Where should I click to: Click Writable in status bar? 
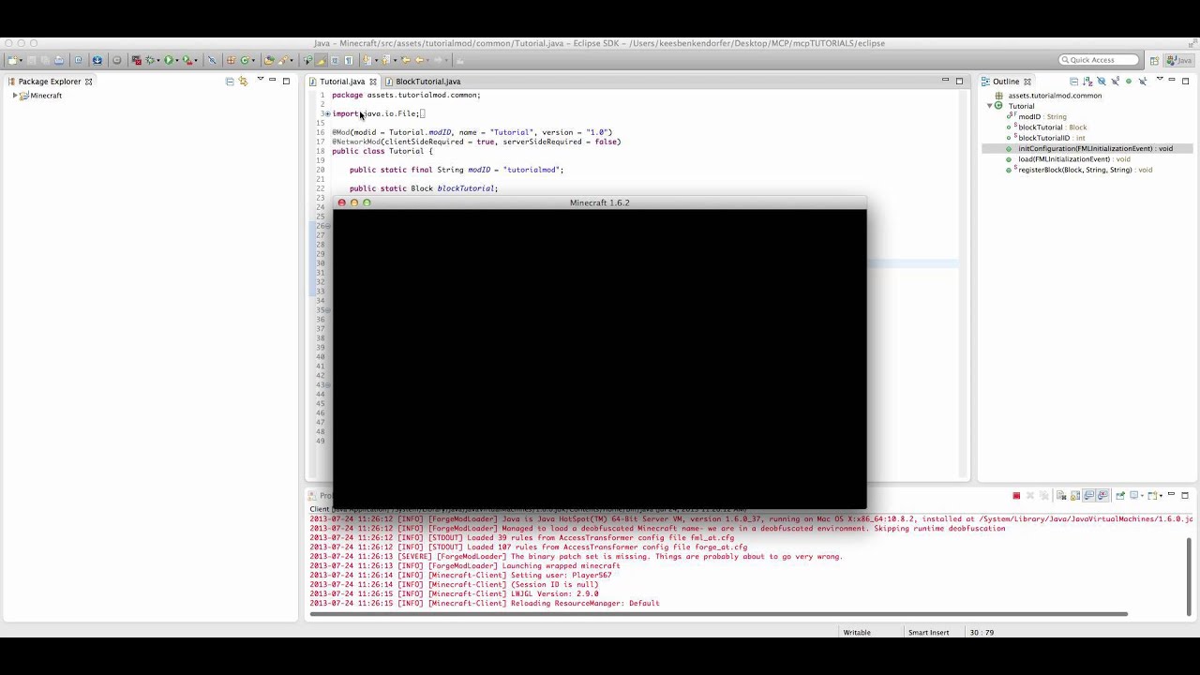(x=857, y=633)
